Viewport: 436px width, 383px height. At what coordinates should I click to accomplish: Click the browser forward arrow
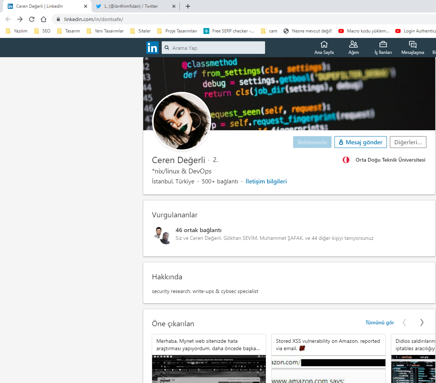[20, 19]
